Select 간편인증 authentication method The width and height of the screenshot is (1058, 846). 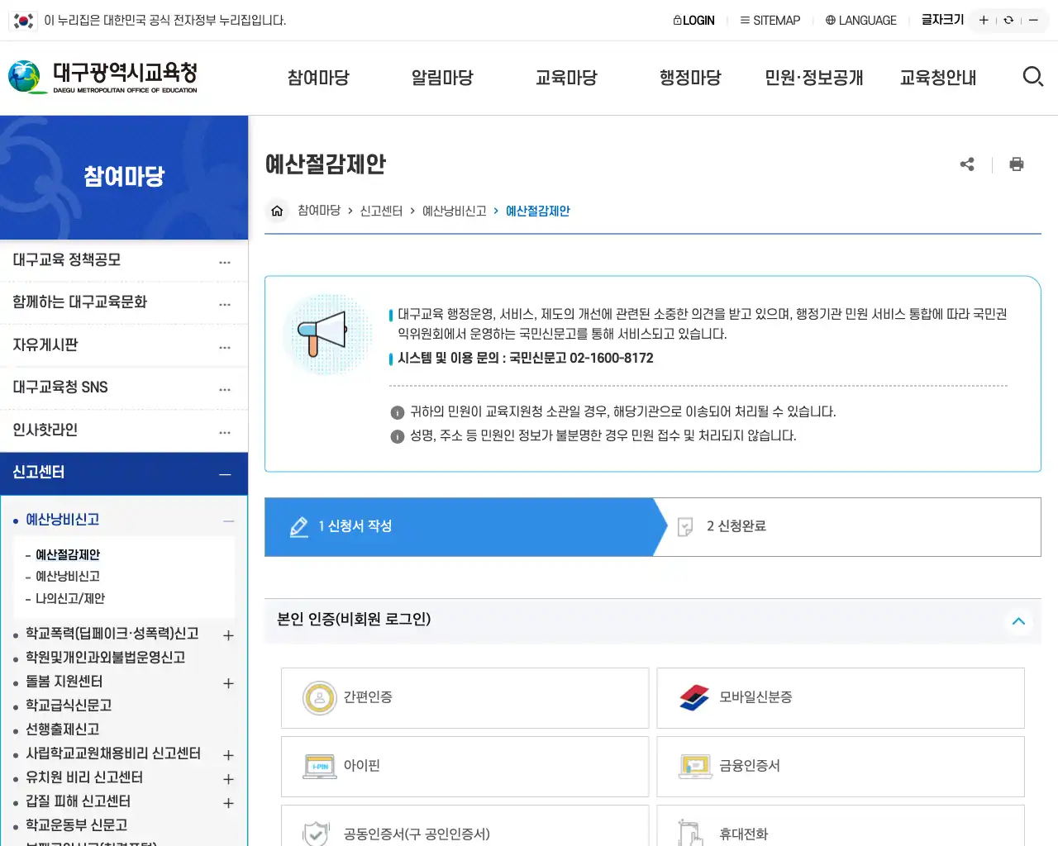[x=465, y=697]
